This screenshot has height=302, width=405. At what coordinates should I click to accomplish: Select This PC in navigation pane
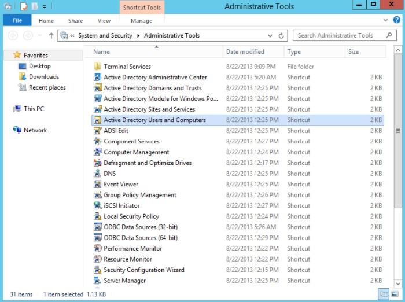[x=34, y=109]
